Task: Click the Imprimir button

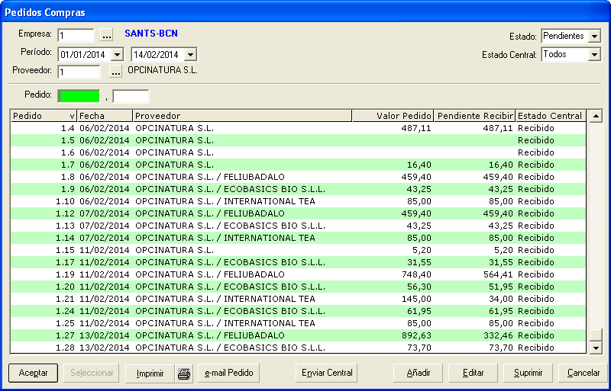Action: click(x=150, y=373)
